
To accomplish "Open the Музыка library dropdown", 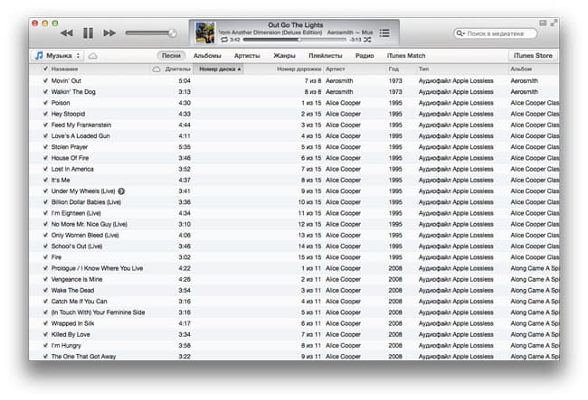I will pos(57,56).
